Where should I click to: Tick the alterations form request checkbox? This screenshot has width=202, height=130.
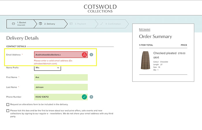coord(8,104)
